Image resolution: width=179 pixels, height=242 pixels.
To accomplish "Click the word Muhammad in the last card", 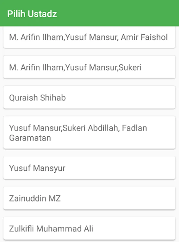I will click(59, 229).
